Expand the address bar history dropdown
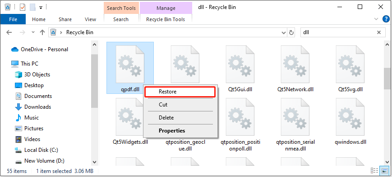The image size is (392, 177). [x=283, y=32]
